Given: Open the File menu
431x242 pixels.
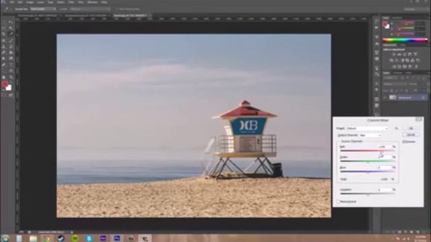Looking at the screenshot, I should pos(12,2).
